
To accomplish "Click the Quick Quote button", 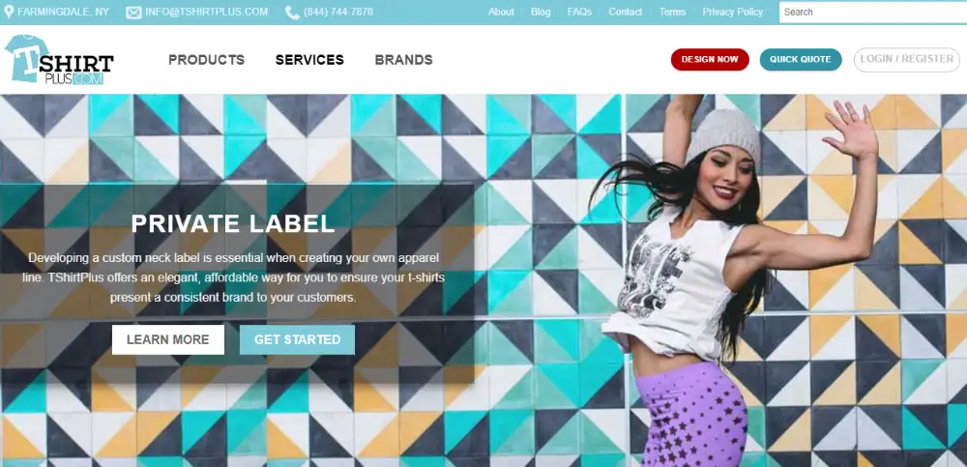I will click(x=801, y=59).
